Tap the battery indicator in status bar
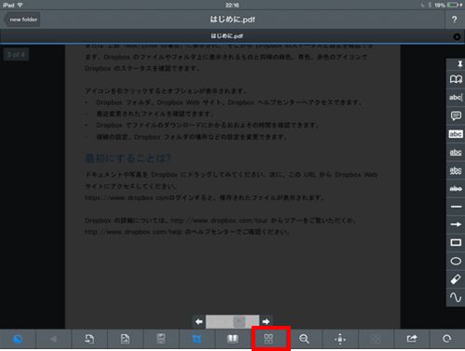The height and width of the screenshot is (351, 465). (454, 5)
